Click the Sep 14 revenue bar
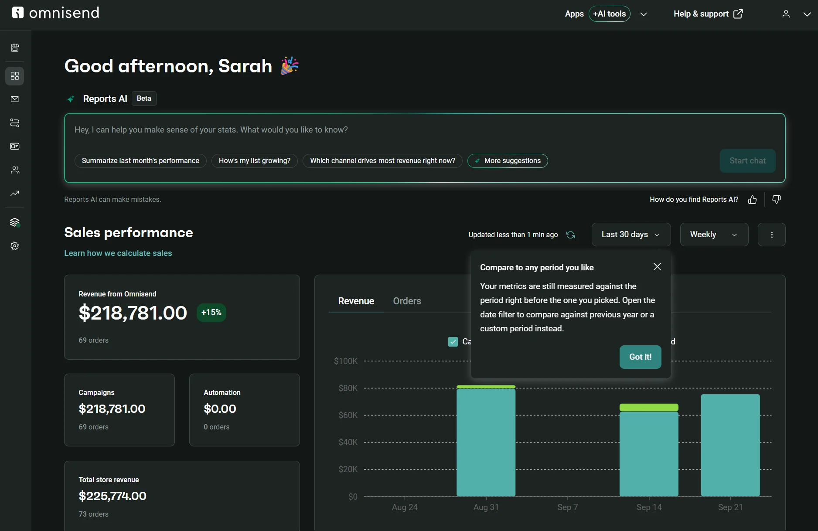The image size is (818, 531). [x=649, y=450]
